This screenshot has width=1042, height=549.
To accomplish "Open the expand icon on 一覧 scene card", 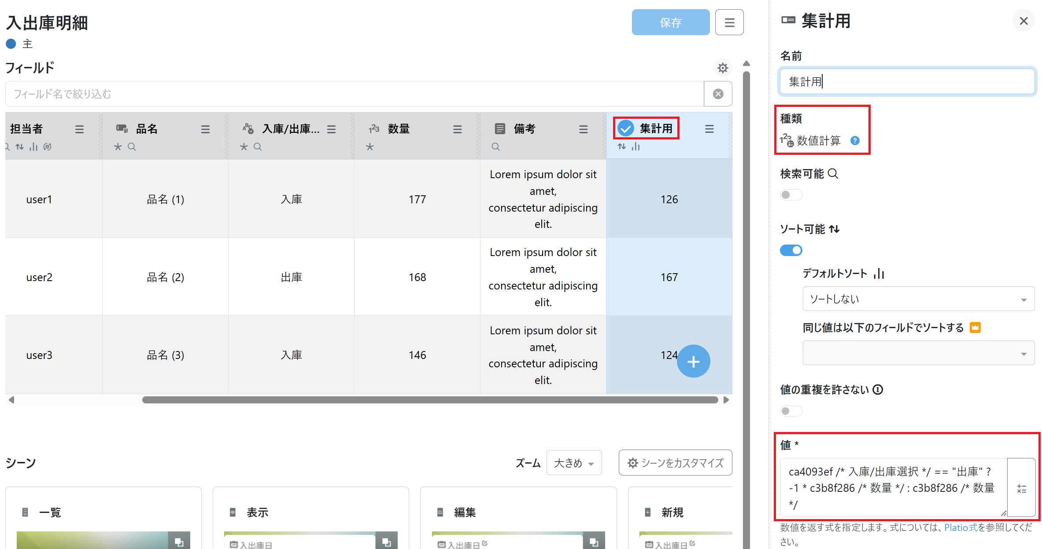I will (x=179, y=542).
